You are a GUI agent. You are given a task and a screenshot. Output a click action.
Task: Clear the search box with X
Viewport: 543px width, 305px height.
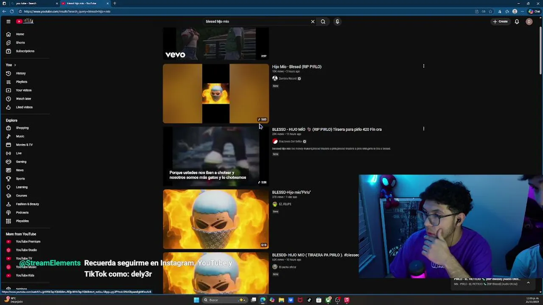(x=313, y=22)
